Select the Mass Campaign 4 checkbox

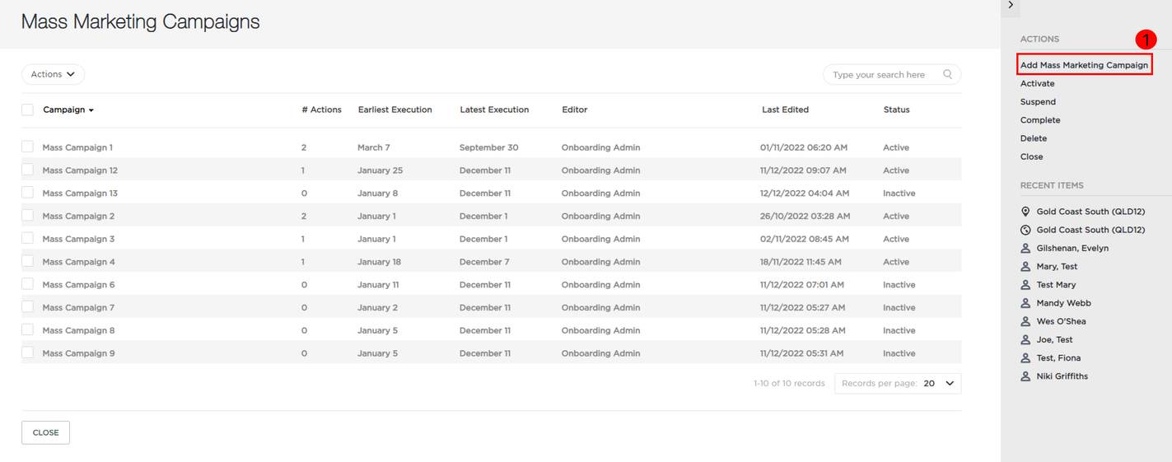tap(27, 261)
